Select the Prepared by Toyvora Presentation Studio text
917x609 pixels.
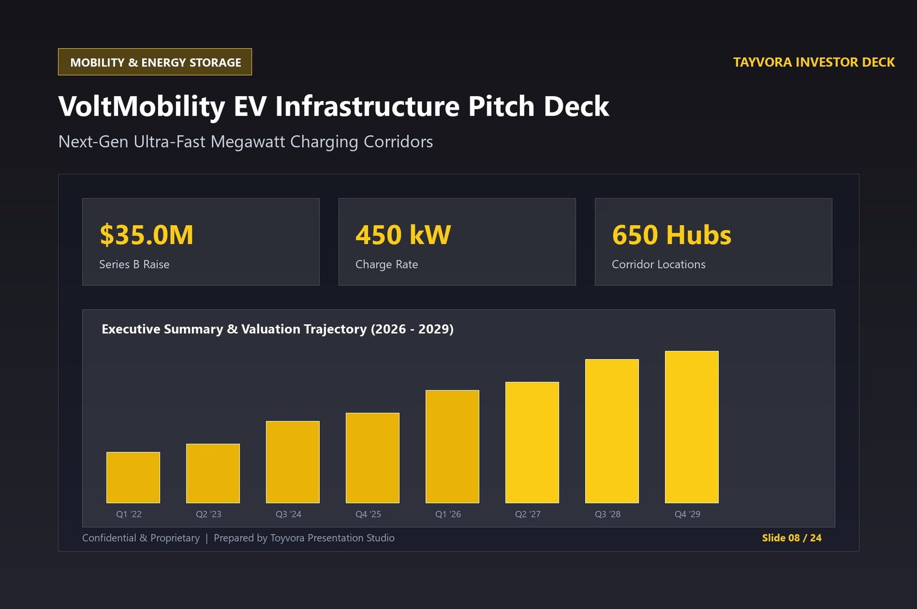point(304,538)
